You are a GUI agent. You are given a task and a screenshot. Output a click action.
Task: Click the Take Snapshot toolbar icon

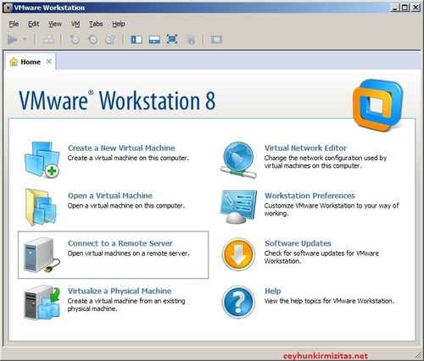tap(75, 39)
